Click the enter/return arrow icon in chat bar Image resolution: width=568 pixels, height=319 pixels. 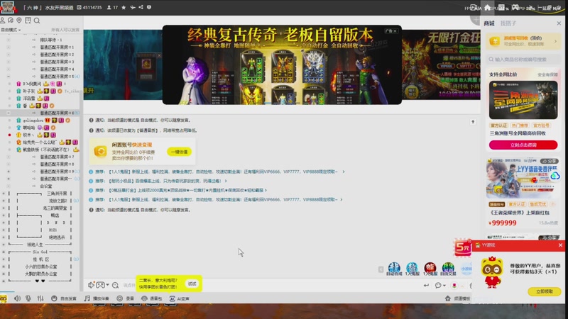coord(427,286)
